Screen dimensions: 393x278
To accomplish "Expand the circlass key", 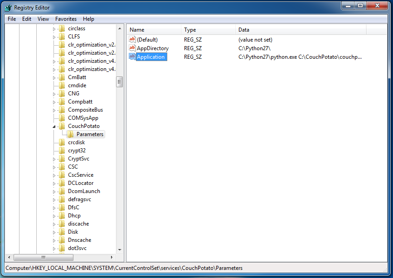I will [x=54, y=29].
